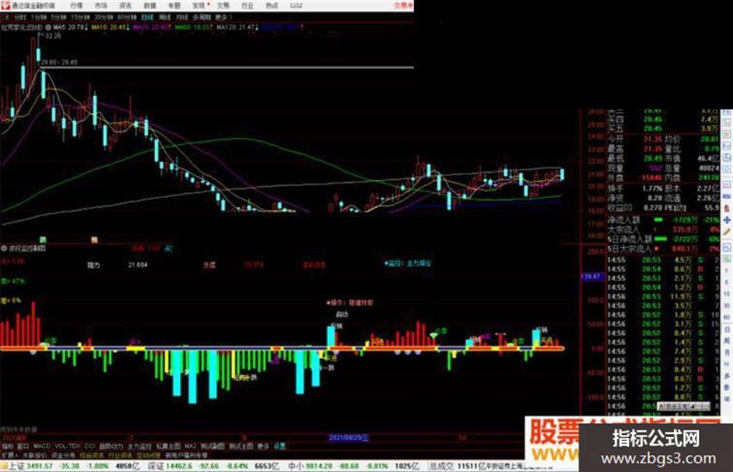Switch chart to 分时 view

click(x=19, y=17)
